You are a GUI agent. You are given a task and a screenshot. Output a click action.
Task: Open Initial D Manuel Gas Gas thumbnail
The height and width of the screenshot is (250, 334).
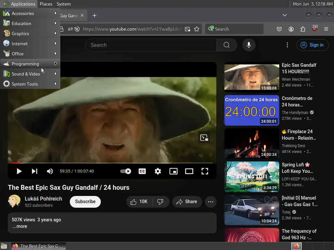[251, 210]
